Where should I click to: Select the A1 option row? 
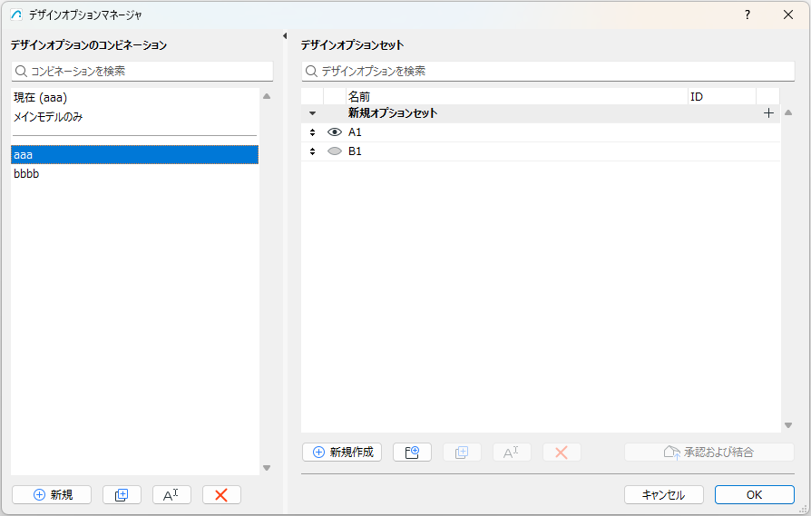(541, 132)
